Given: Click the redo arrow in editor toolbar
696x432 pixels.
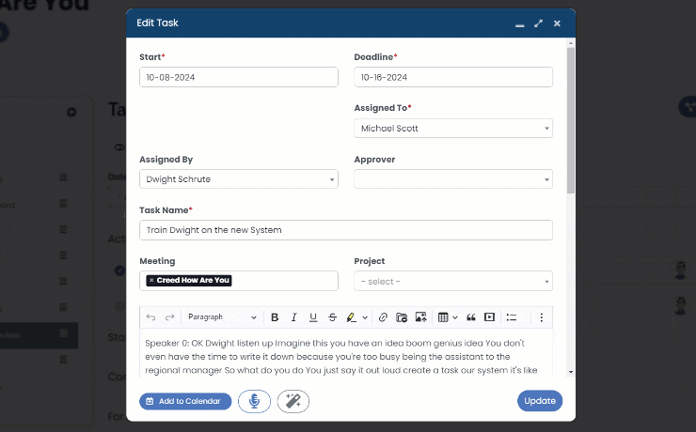Looking at the screenshot, I should click(x=169, y=317).
